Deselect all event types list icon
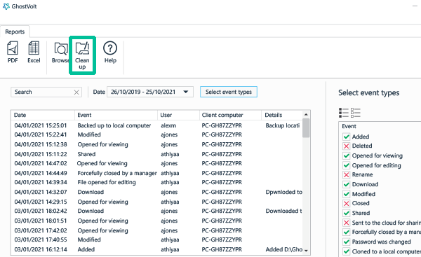 356,113
